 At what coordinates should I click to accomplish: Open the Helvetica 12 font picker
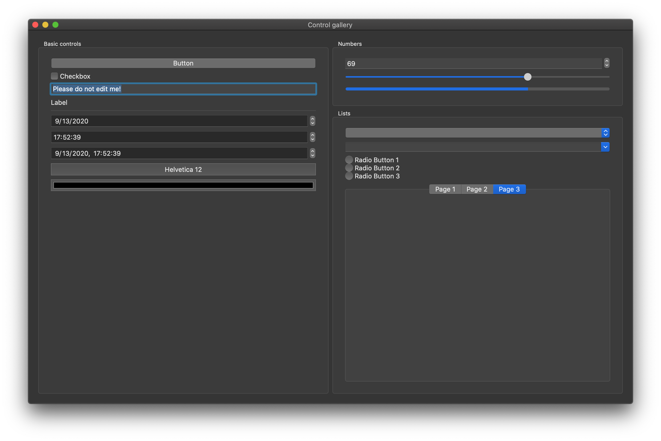coord(183,170)
